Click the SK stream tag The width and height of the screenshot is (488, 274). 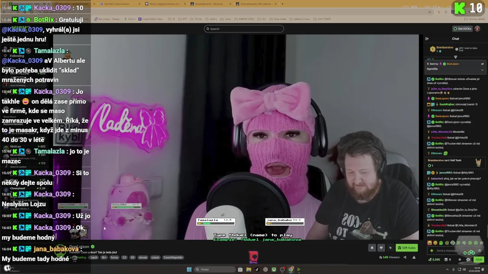pyautogui.click(x=133, y=258)
